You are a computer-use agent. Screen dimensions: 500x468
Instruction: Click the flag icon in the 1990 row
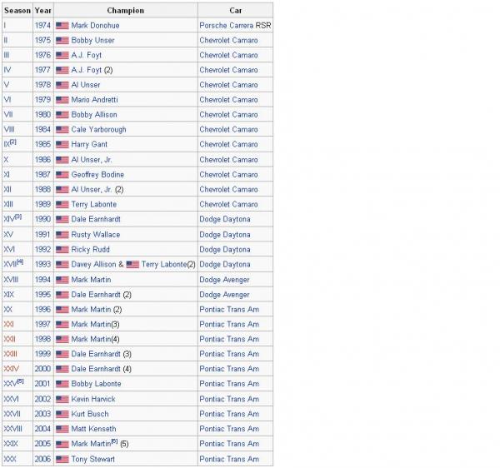[62, 220]
